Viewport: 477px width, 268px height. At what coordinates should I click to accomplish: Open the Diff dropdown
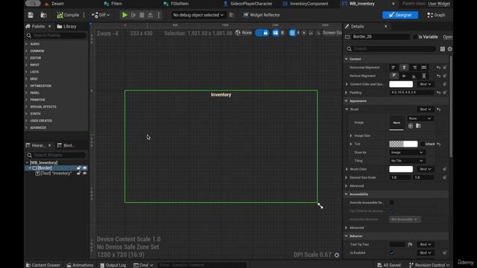tap(101, 15)
